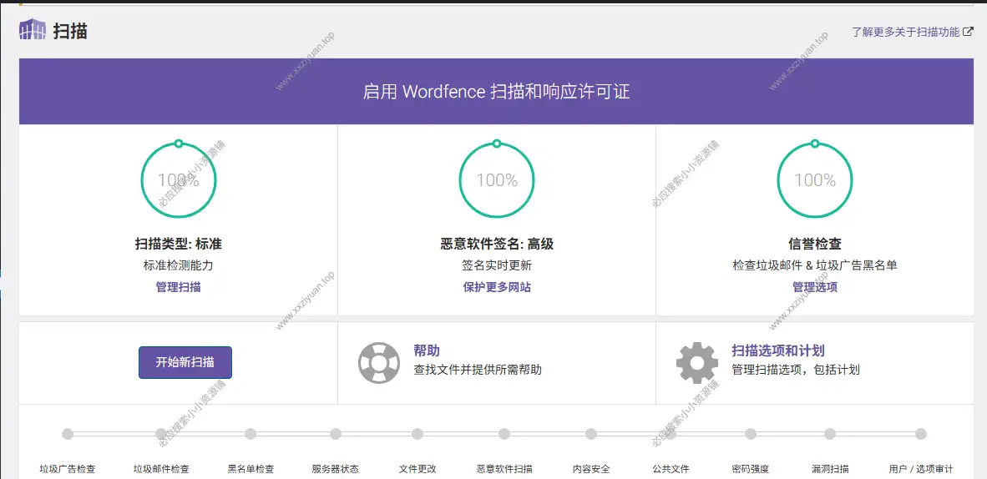
Task: Select the 服务器状态 stage circle
Action: (336, 434)
